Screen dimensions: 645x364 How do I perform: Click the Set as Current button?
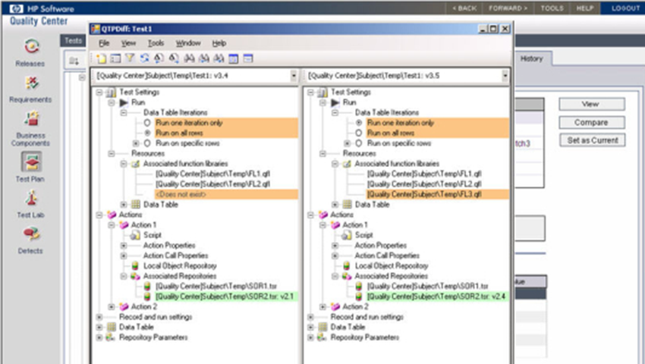tap(592, 140)
